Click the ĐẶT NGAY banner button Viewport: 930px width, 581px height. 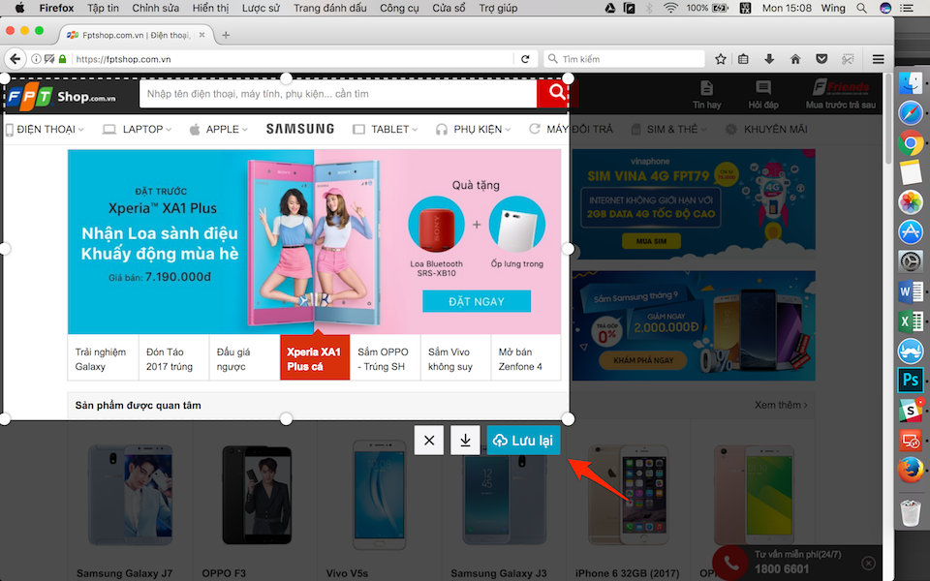coord(477,301)
